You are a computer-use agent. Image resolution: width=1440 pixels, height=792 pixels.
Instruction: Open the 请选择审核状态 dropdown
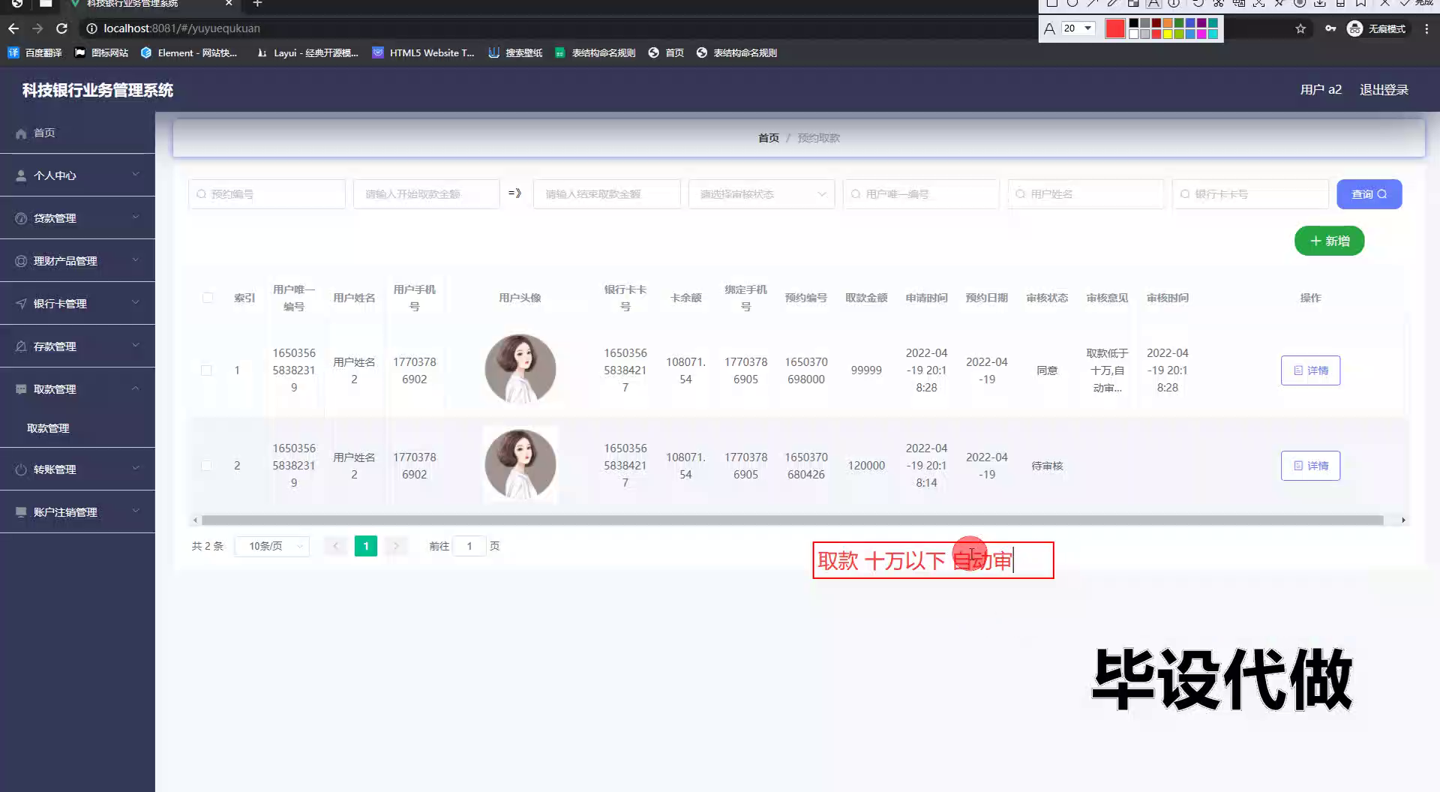click(x=761, y=194)
